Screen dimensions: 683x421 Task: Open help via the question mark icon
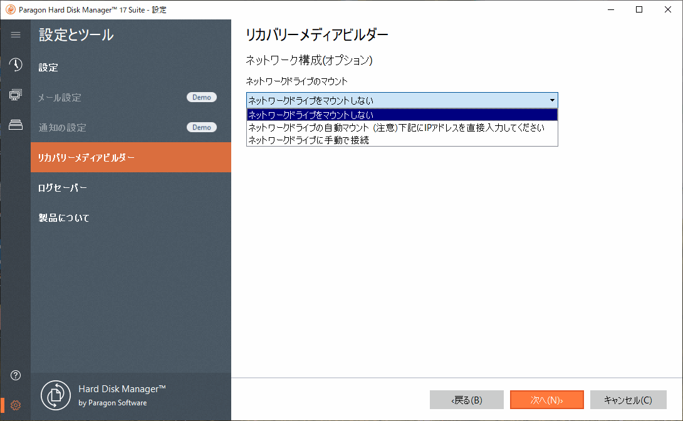tap(15, 375)
